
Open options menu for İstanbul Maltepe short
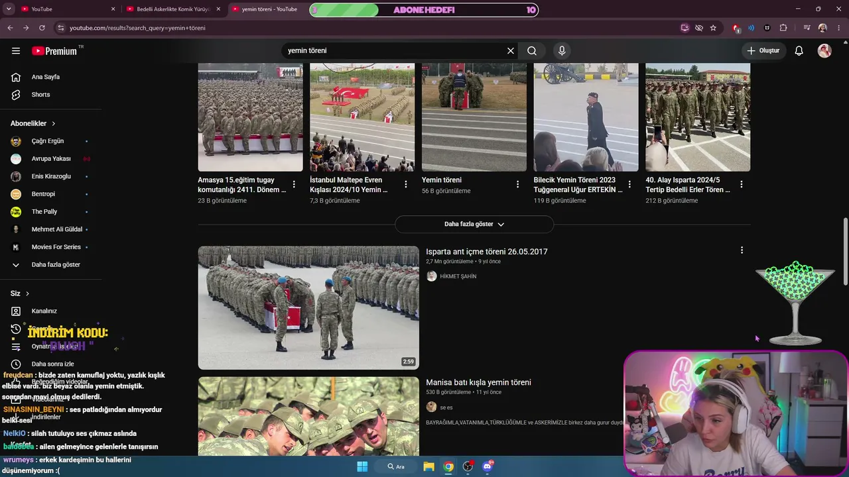click(406, 184)
